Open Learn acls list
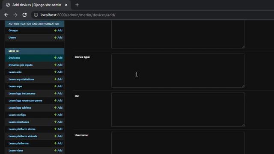 (x=15, y=72)
